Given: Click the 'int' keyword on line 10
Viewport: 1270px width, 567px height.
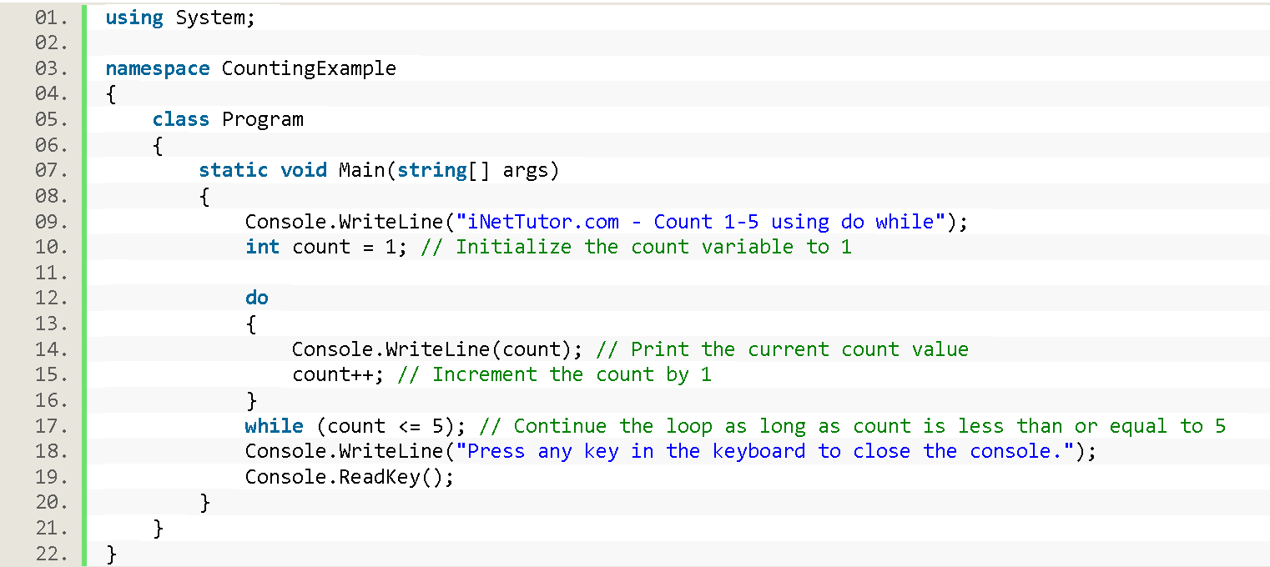Looking at the screenshot, I should point(262,247).
